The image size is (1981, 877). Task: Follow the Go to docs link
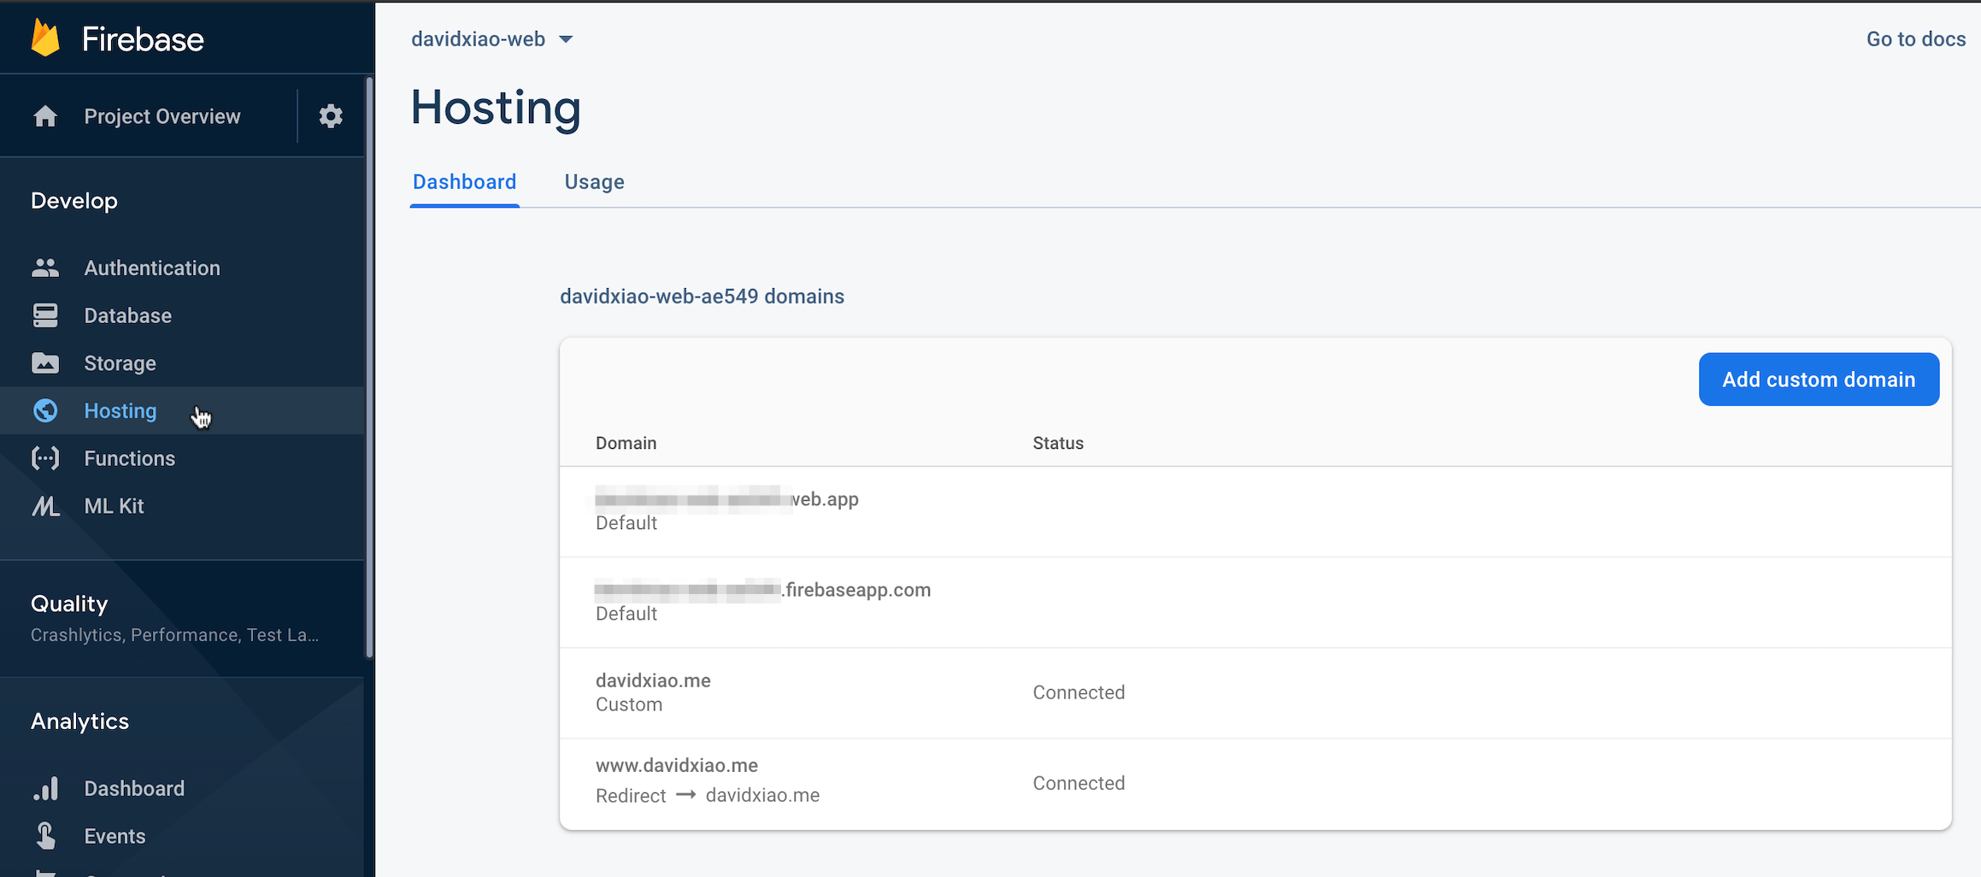pos(1916,39)
